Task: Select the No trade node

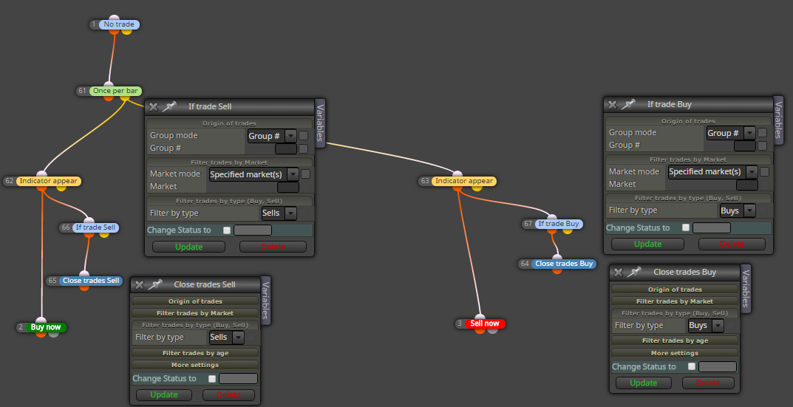Action: tap(119, 24)
